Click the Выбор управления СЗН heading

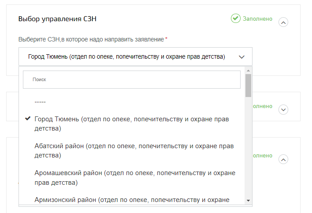tap(57, 19)
